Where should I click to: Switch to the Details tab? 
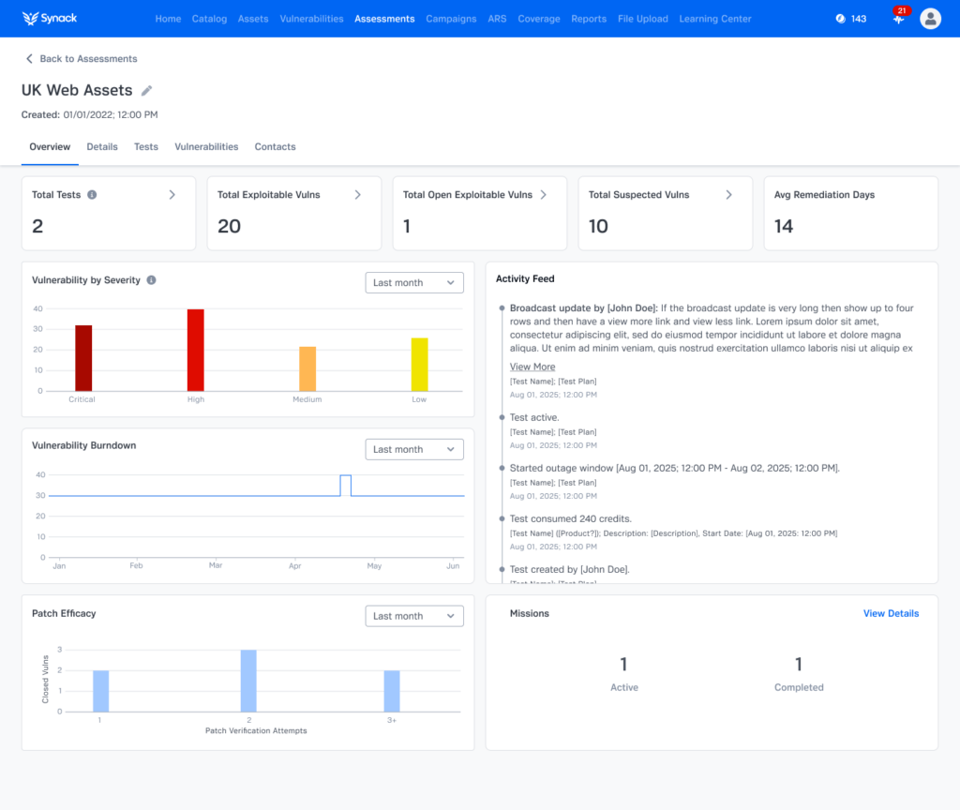(102, 147)
